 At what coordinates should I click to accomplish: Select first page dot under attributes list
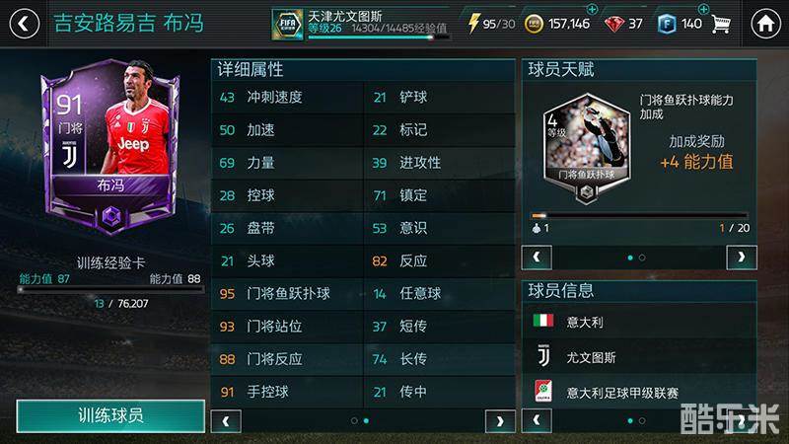click(354, 420)
